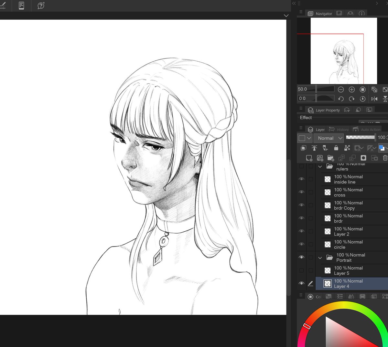Collapse the 'rulers' layer folder
The height and width of the screenshot is (347, 388).
[320, 166]
